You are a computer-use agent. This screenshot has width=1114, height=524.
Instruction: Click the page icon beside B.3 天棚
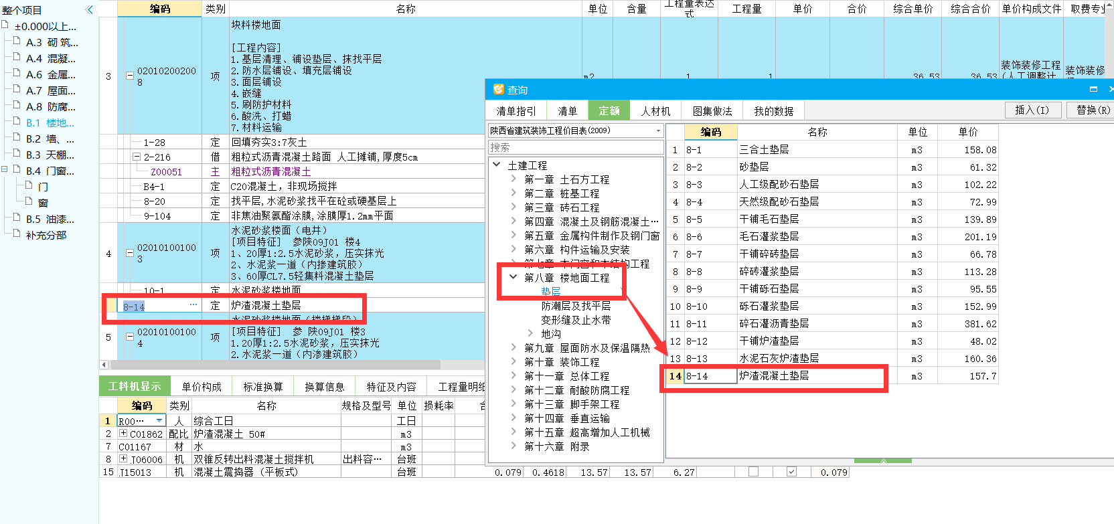(17, 153)
